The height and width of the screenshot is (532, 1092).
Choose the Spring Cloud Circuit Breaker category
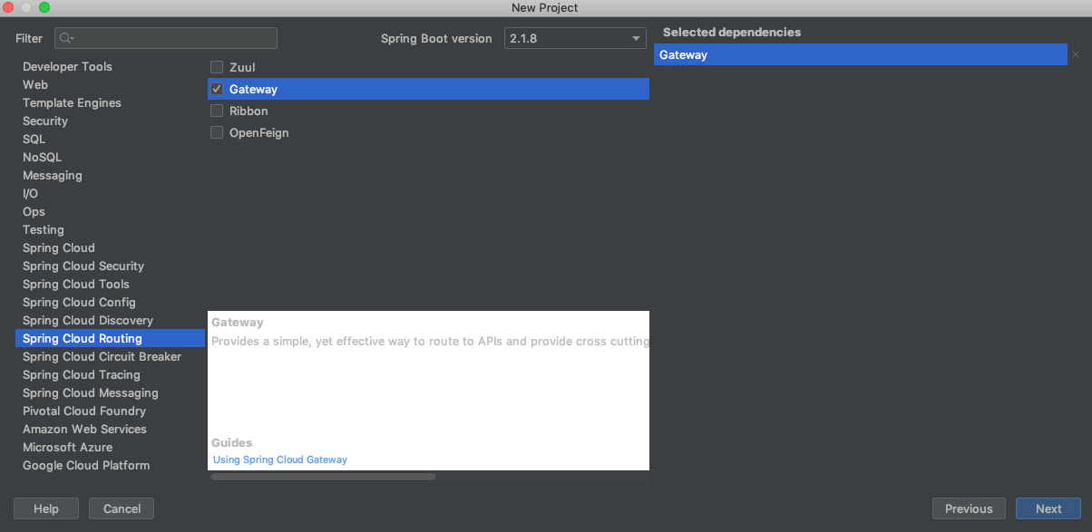pos(102,356)
